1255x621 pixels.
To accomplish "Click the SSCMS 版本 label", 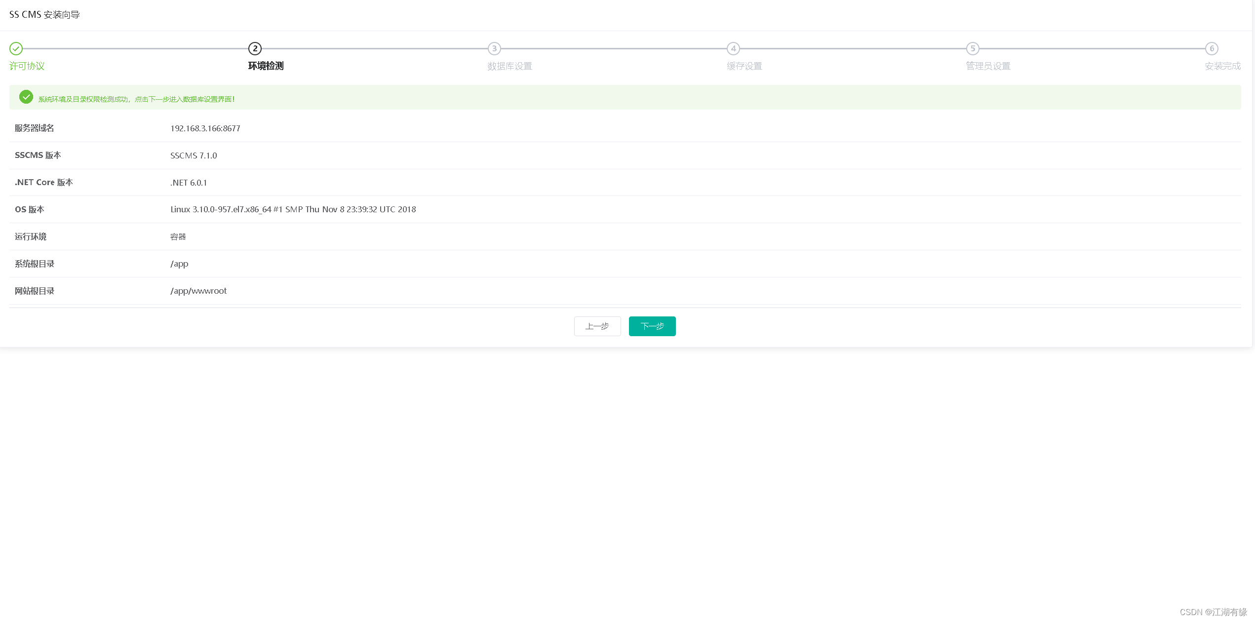I will pyautogui.click(x=38, y=155).
